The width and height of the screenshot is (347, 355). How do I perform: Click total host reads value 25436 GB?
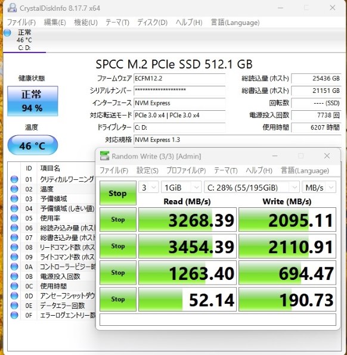316,79
